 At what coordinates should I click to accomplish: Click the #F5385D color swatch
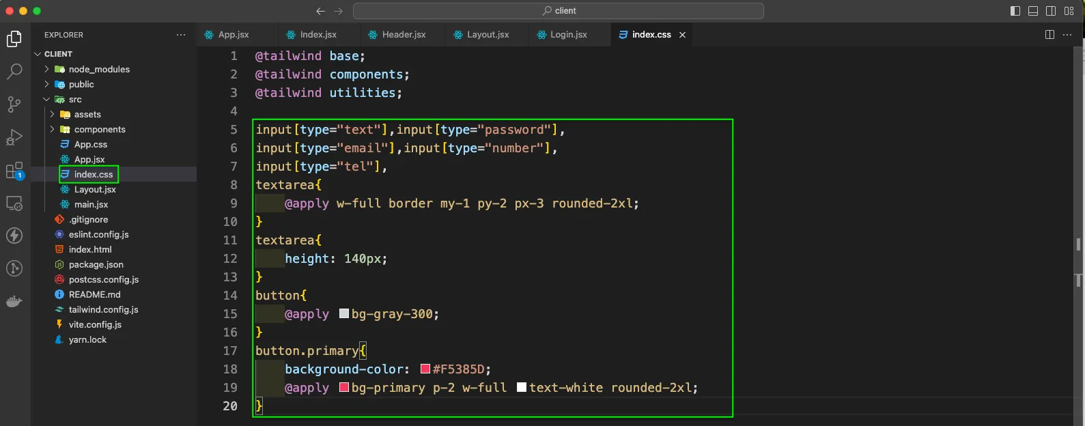pos(425,369)
